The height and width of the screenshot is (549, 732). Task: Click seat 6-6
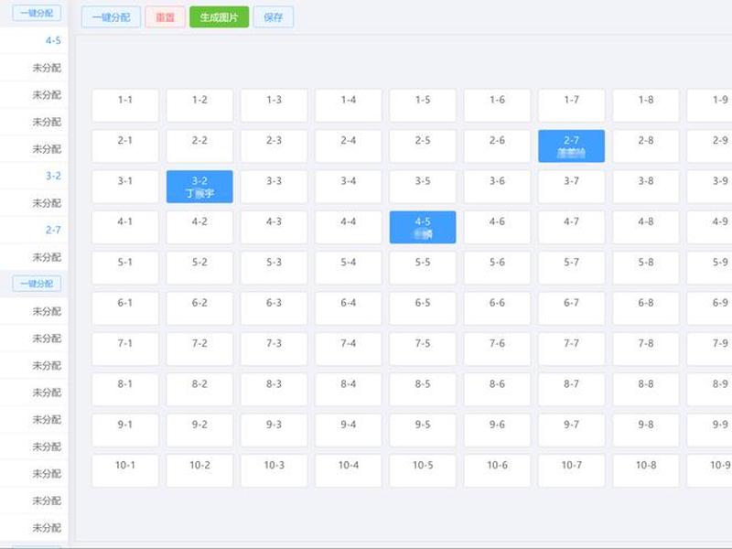(x=497, y=308)
